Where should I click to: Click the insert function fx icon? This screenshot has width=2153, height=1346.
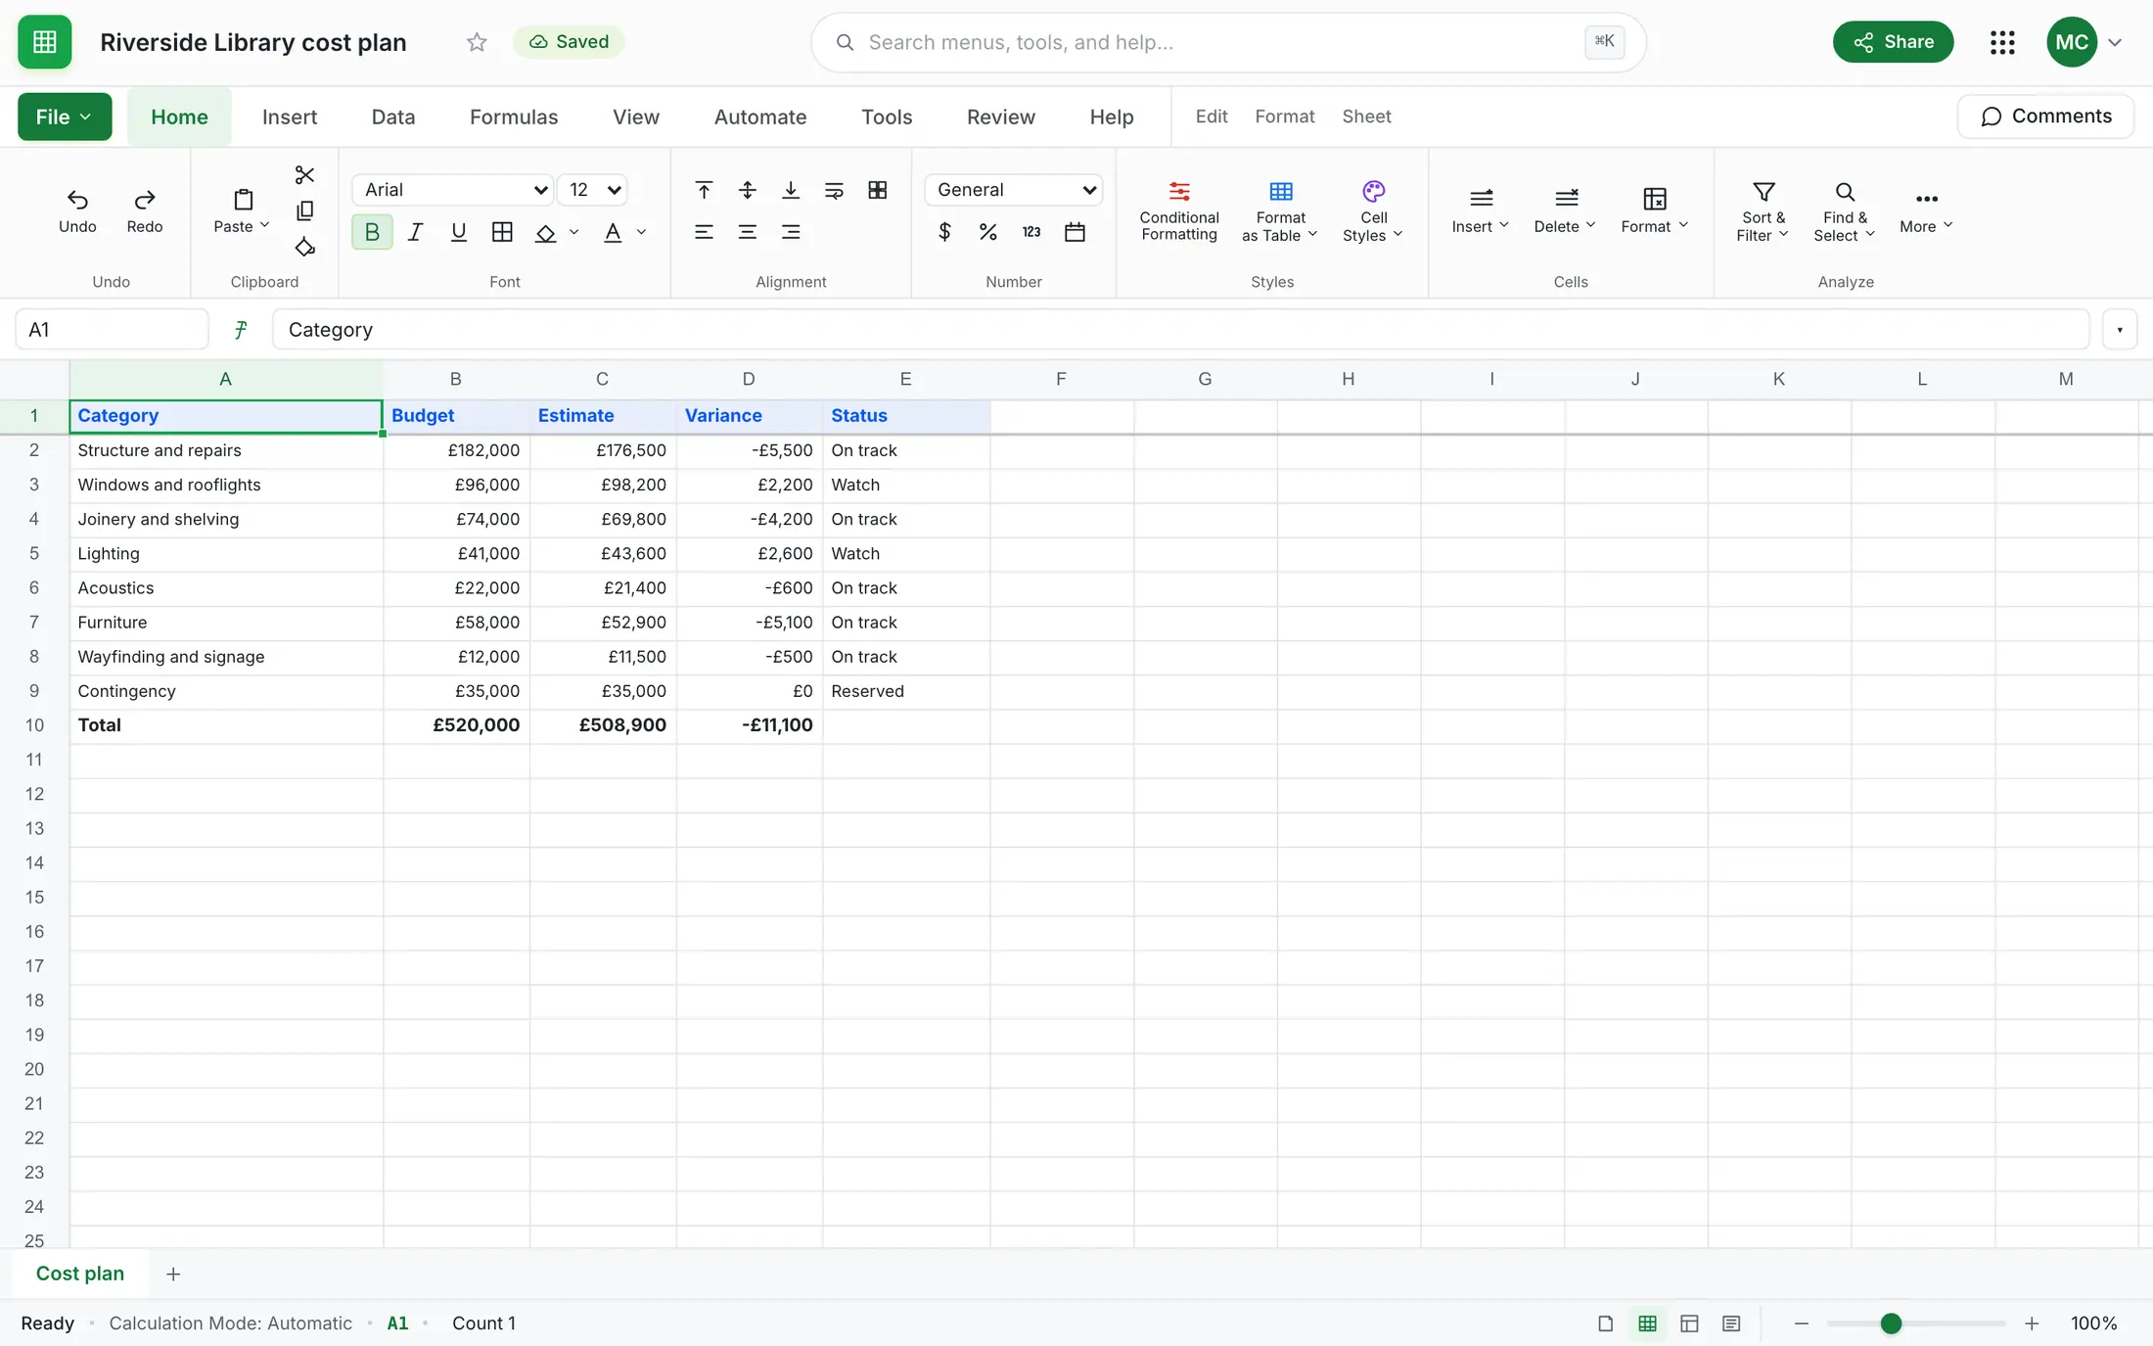tap(241, 330)
